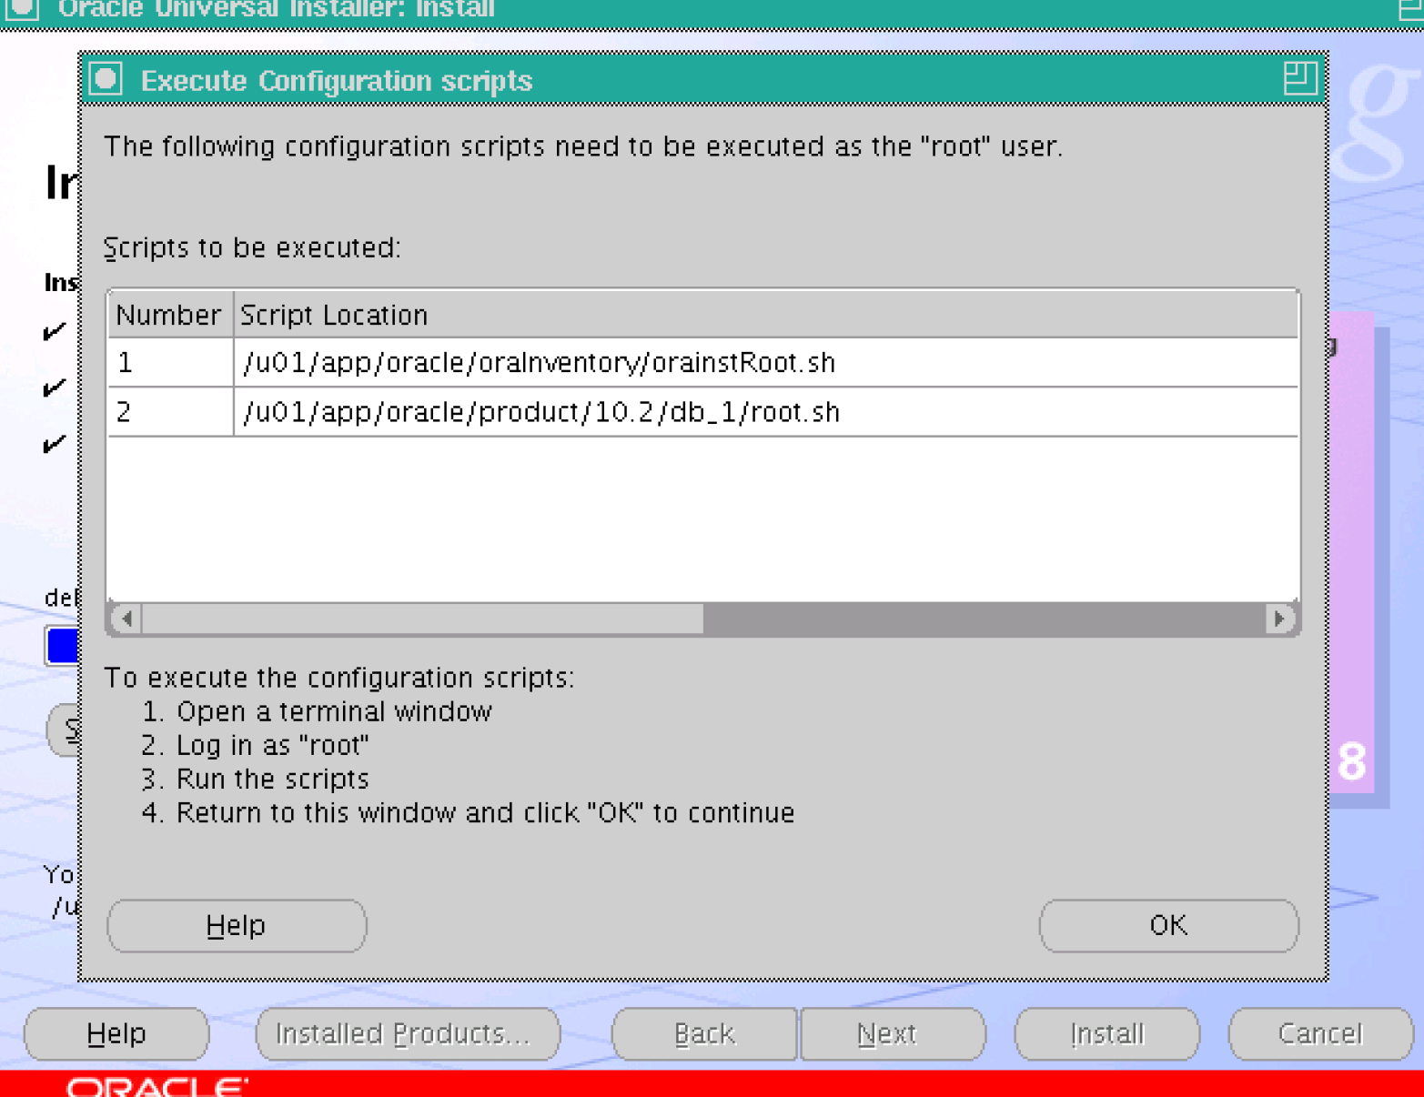The width and height of the screenshot is (1424, 1097).
Task: Click the 'Run the scripts' instruction step
Action: point(255,779)
